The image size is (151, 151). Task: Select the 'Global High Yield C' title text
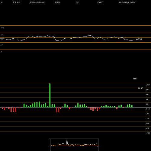pyautogui.click(x=127, y=2)
